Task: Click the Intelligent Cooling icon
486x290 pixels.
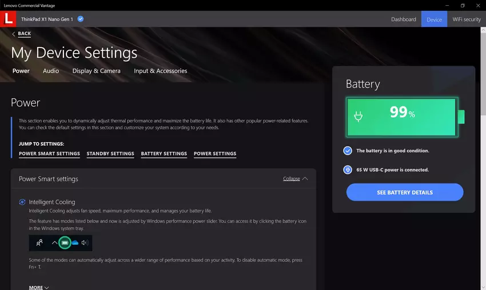Action: tap(22, 202)
